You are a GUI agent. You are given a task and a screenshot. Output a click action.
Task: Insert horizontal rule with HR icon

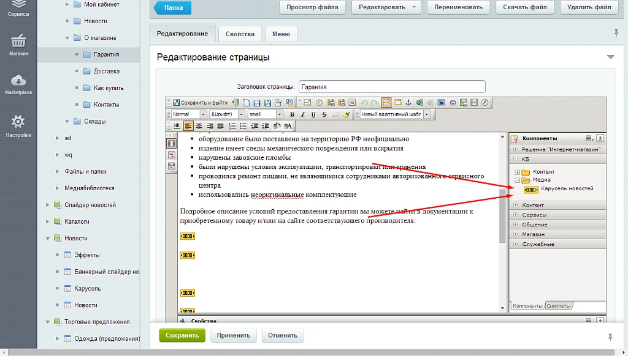177,126
